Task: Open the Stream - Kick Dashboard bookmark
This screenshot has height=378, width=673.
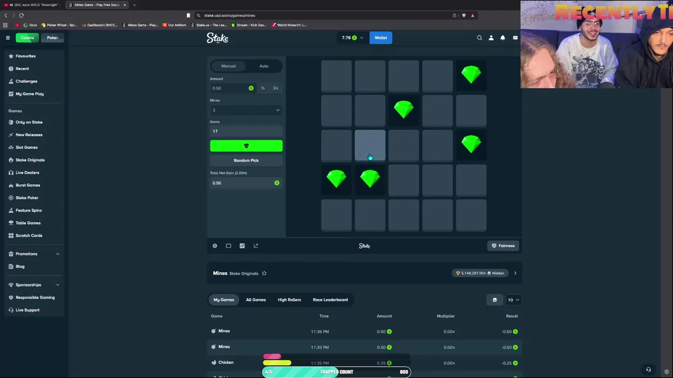Action: click(250, 25)
